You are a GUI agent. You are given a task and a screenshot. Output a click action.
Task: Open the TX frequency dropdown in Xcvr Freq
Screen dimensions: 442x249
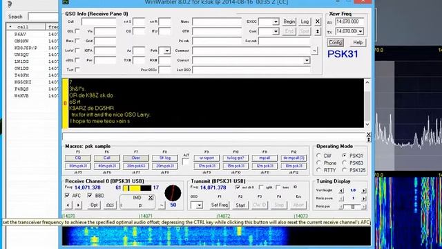point(361,31)
